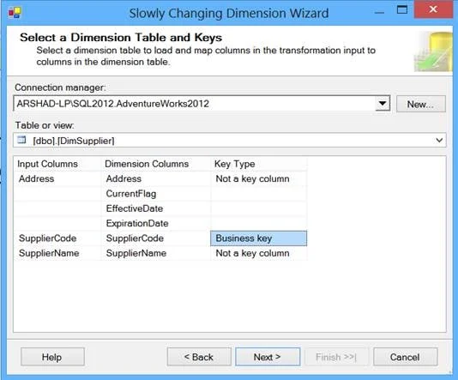The height and width of the screenshot is (380, 458).
Task: Open the Table or view dropdown chevron
Action: 439,141
